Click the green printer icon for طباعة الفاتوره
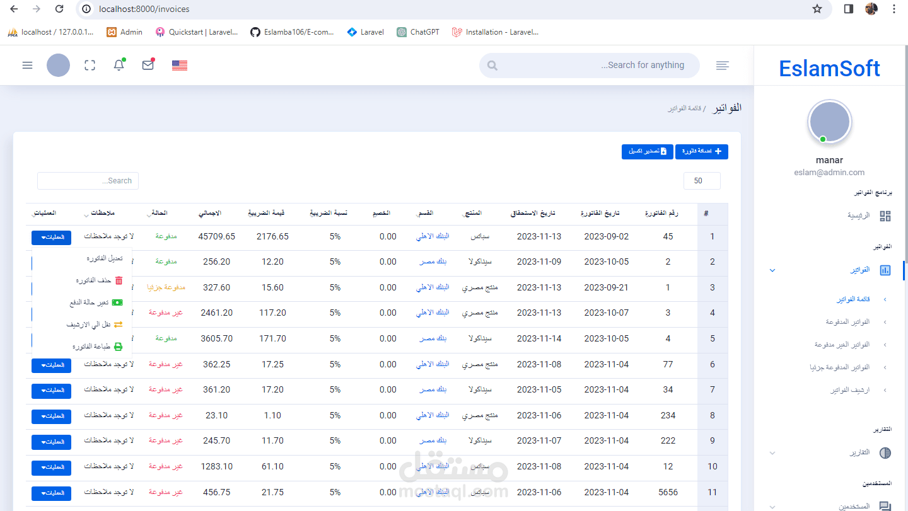 [118, 347]
